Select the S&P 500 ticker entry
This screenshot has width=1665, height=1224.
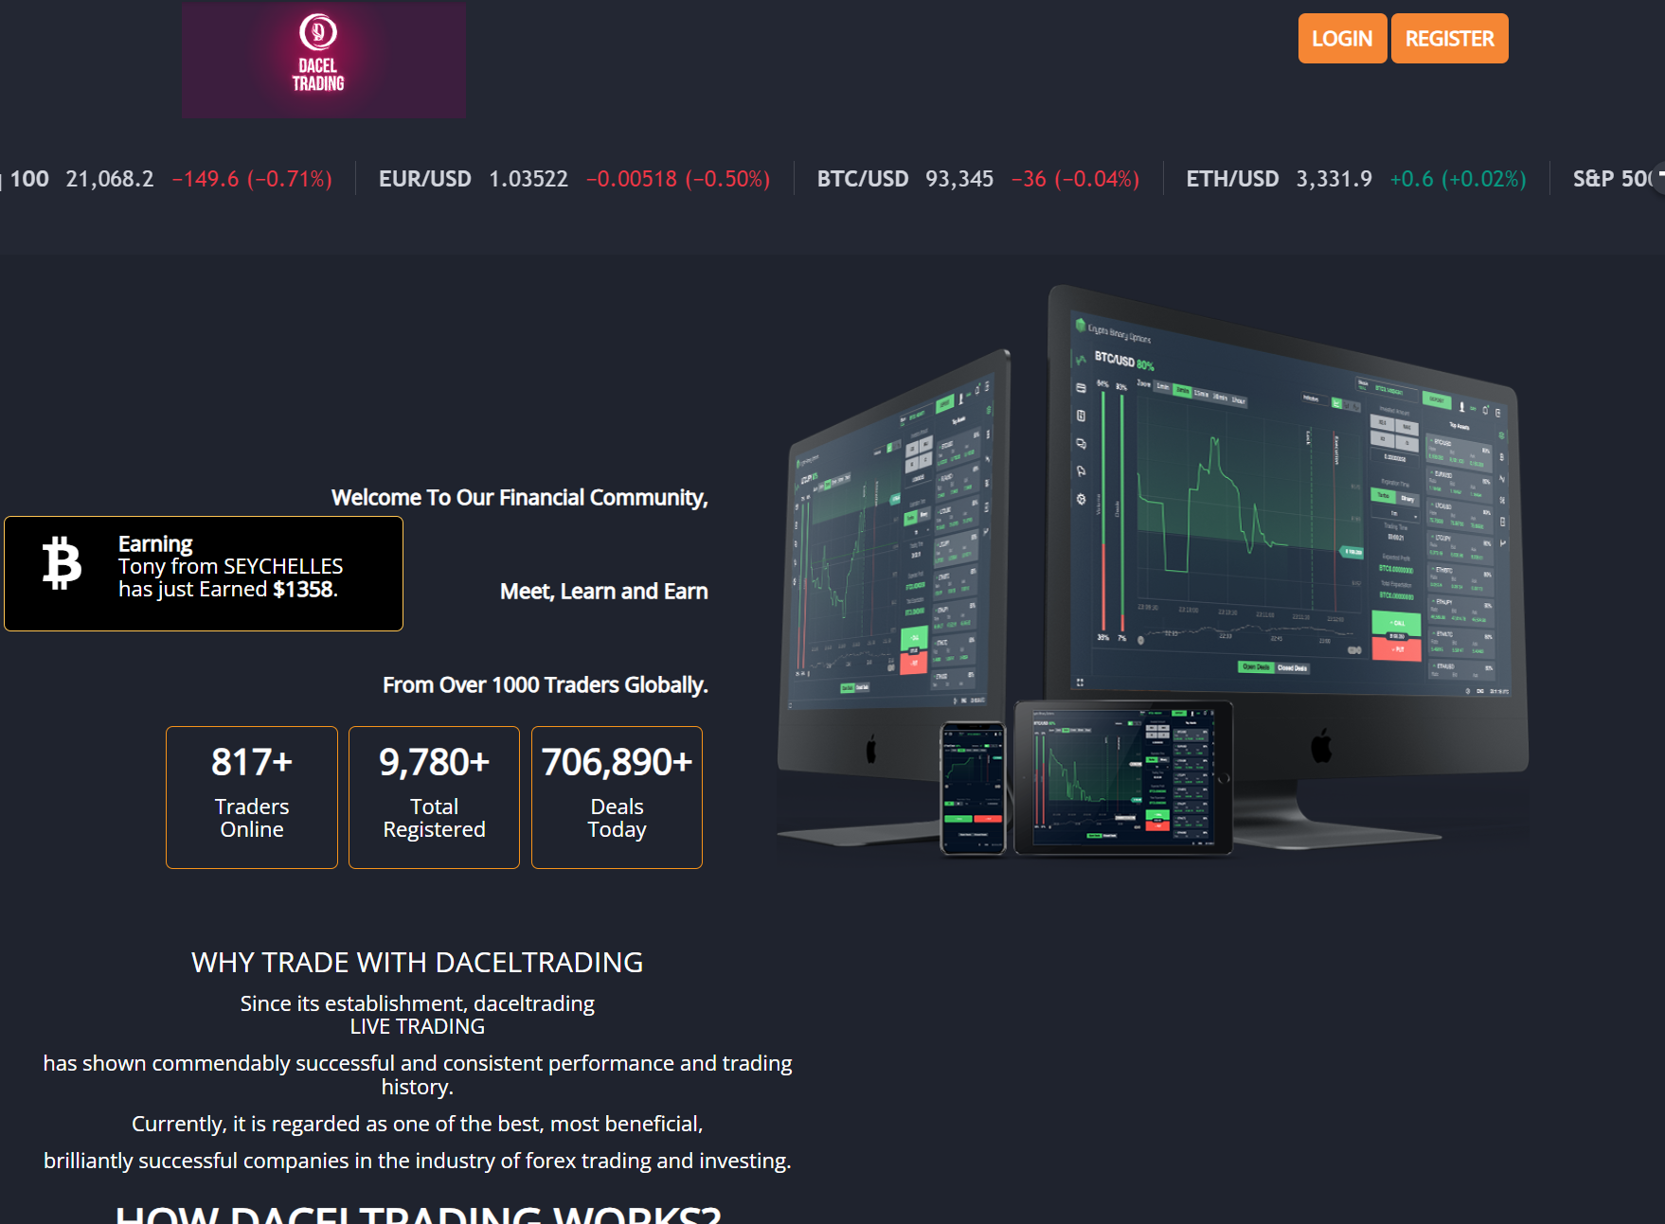(x=1610, y=179)
